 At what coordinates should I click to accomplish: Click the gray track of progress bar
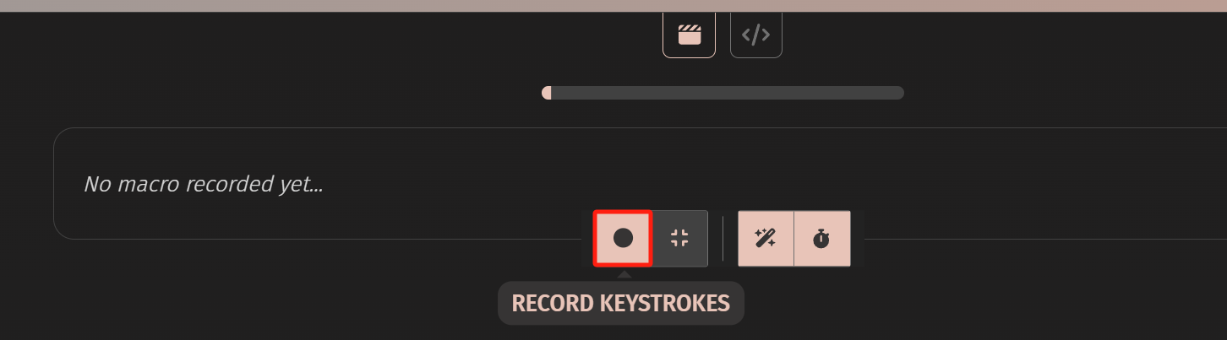click(x=728, y=93)
